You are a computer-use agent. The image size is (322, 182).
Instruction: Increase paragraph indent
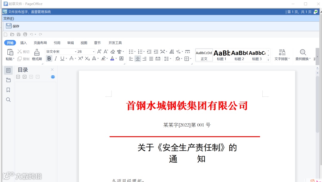pyautogui.click(x=156, y=52)
